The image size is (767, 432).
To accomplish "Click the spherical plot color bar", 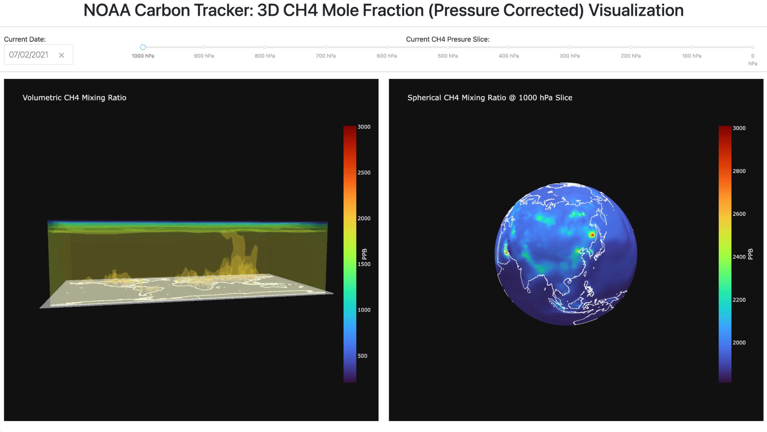I will click(725, 254).
